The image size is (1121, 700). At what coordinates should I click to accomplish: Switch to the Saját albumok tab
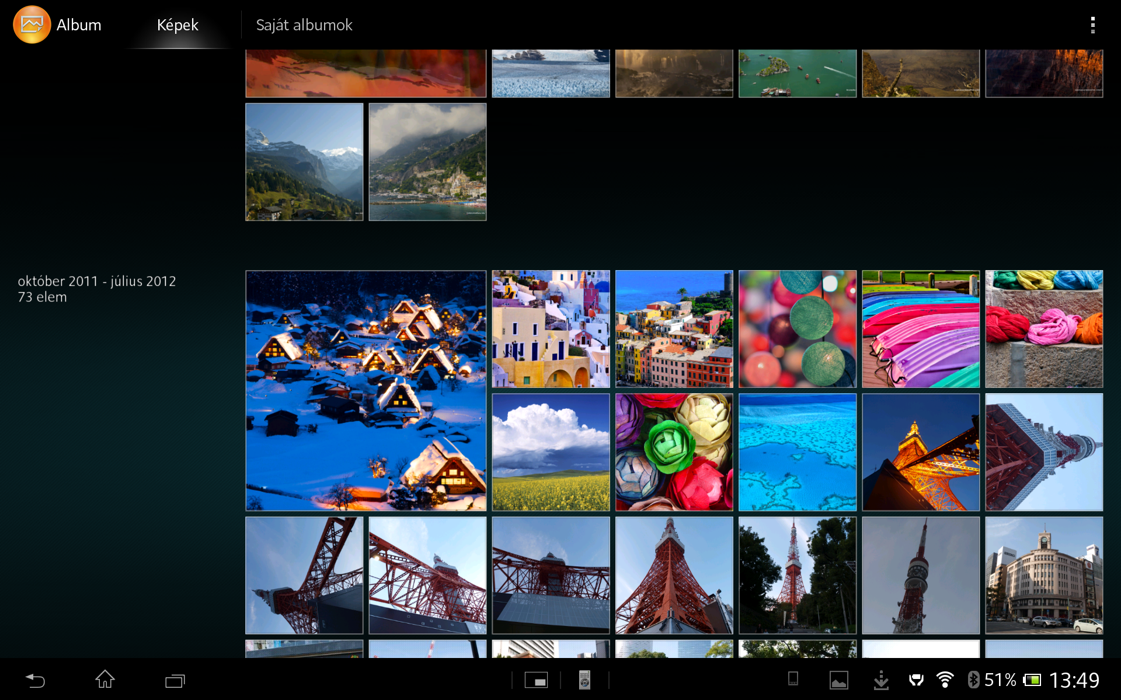[304, 25]
